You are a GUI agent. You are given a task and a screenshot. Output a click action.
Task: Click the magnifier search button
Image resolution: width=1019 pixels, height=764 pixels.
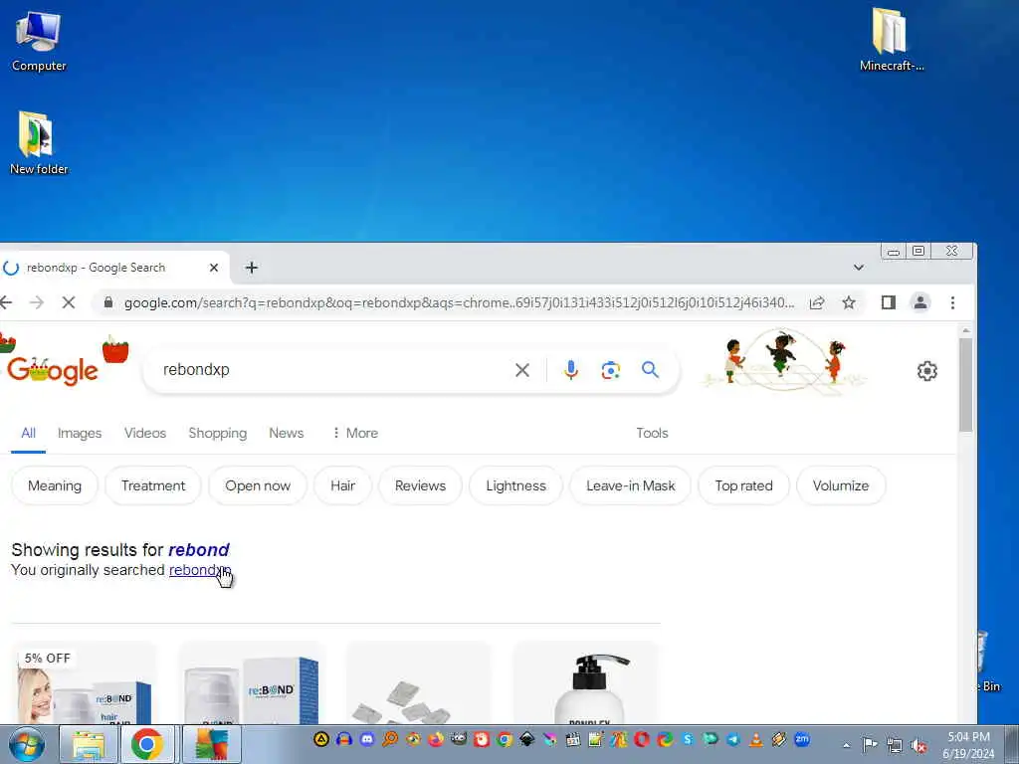(650, 370)
